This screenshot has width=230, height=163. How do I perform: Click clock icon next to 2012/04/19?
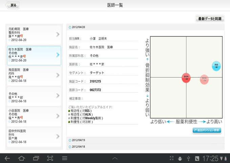click(x=70, y=140)
